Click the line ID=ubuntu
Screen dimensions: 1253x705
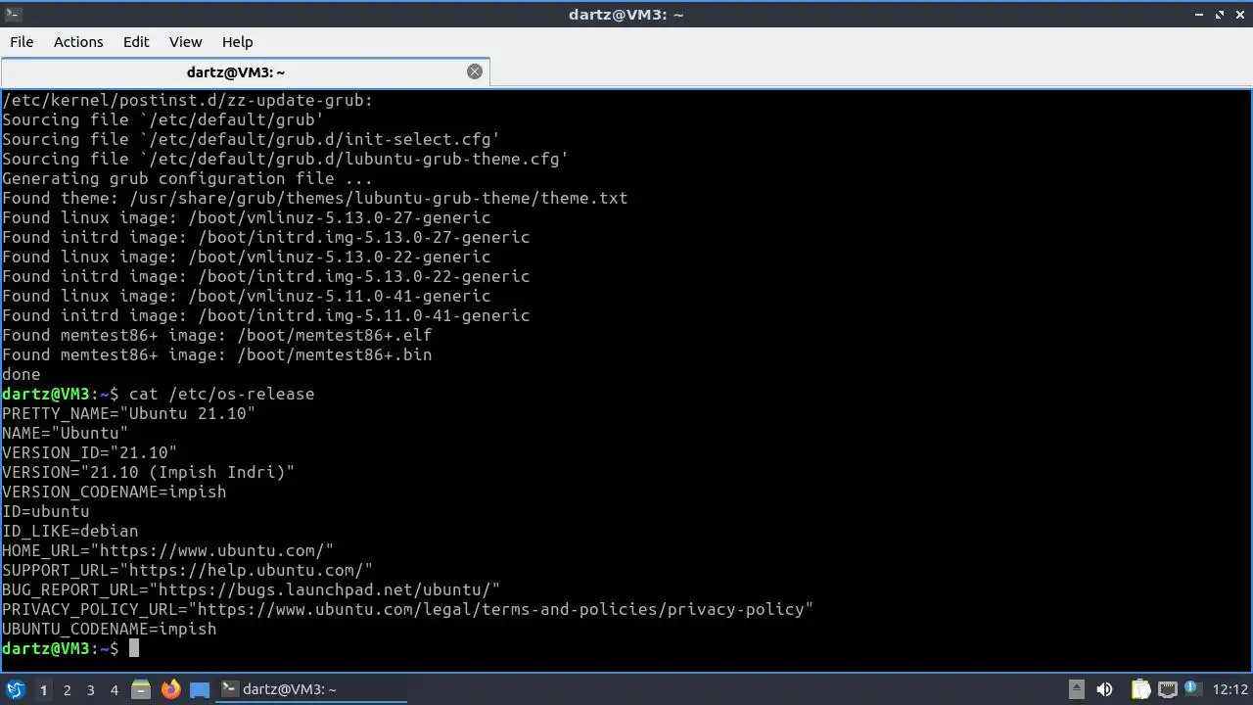click(x=45, y=511)
